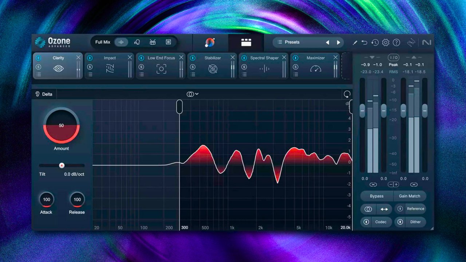Image resolution: width=466 pixels, height=262 pixels.
Task: Click the left input gain fader
Action: pos(362,110)
